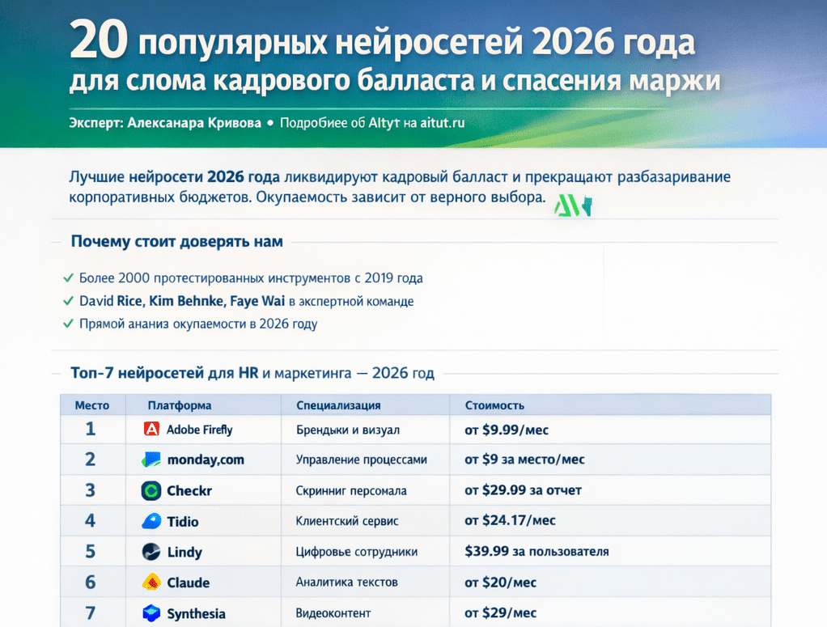Click the checkmark next to 'Прямой ананиз окупаемости'

[69, 324]
